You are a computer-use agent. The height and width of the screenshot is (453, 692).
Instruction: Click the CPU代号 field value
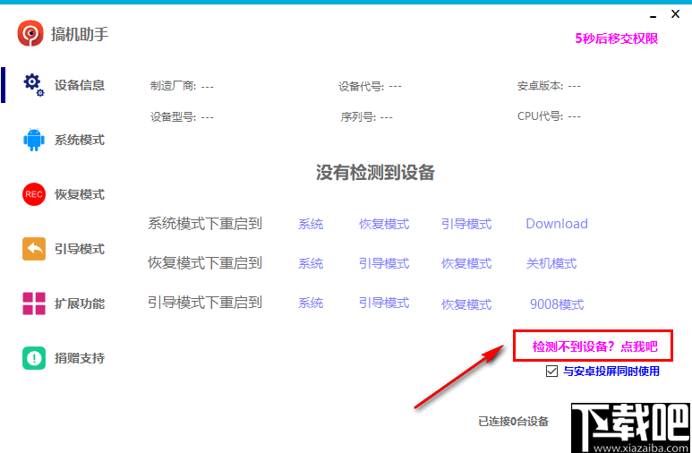coord(574,116)
